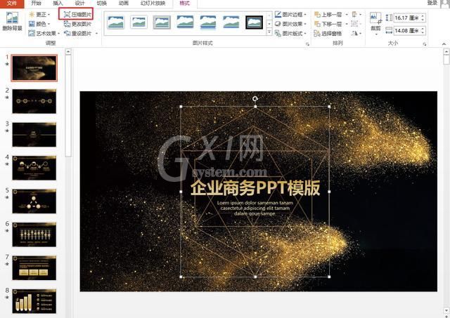This screenshot has height=318, width=450.
Task: Click the animation star icon beside slide 2
Action: click(7, 98)
